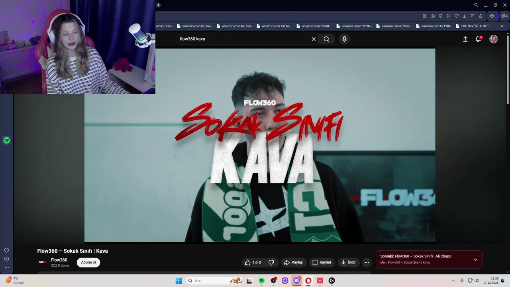Open the Windows Start menu
Viewport: 510px width, 287px height.
[178, 281]
